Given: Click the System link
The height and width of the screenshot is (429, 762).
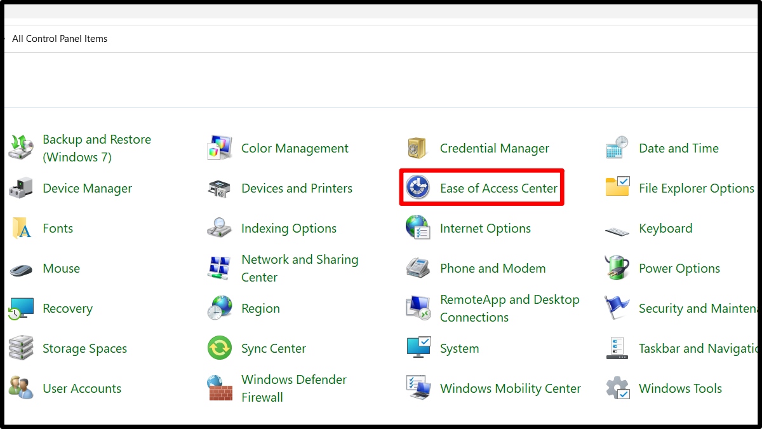Looking at the screenshot, I should coord(460,348).
